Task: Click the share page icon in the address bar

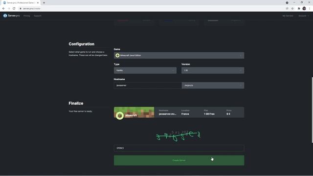Action: [x=287, y=9]
